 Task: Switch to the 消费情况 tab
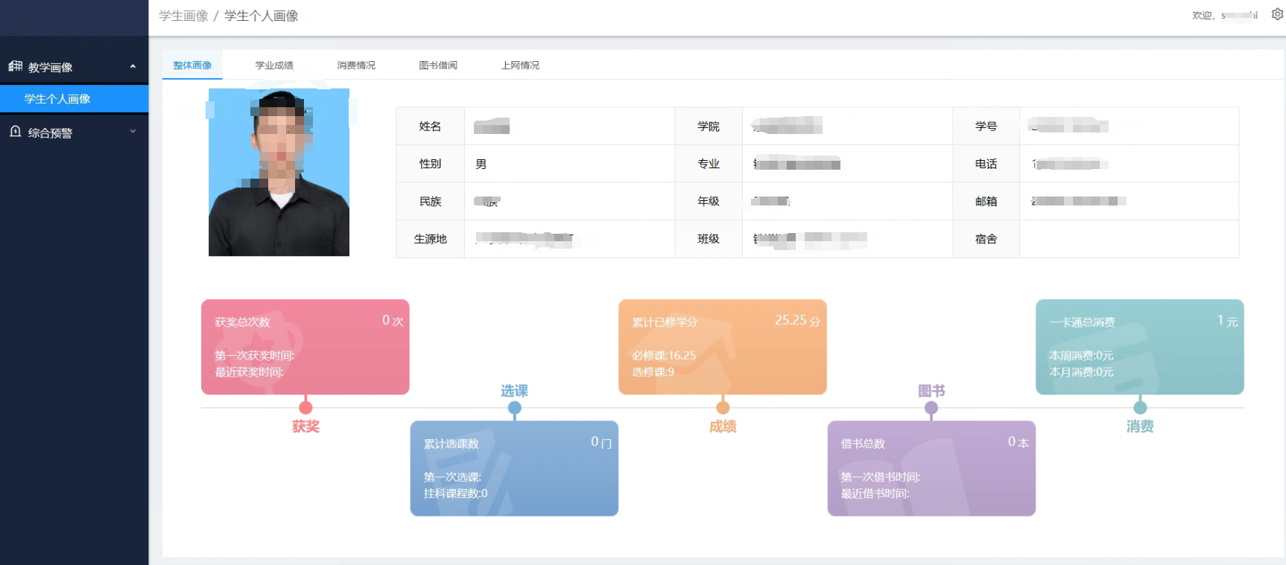point(356,66)
